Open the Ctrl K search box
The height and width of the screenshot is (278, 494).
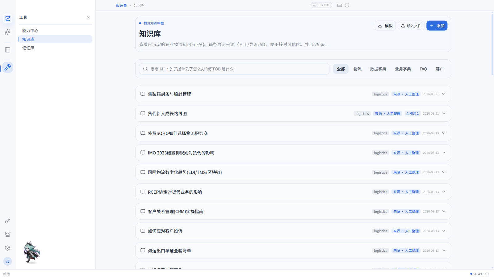[x=321, y=5]
